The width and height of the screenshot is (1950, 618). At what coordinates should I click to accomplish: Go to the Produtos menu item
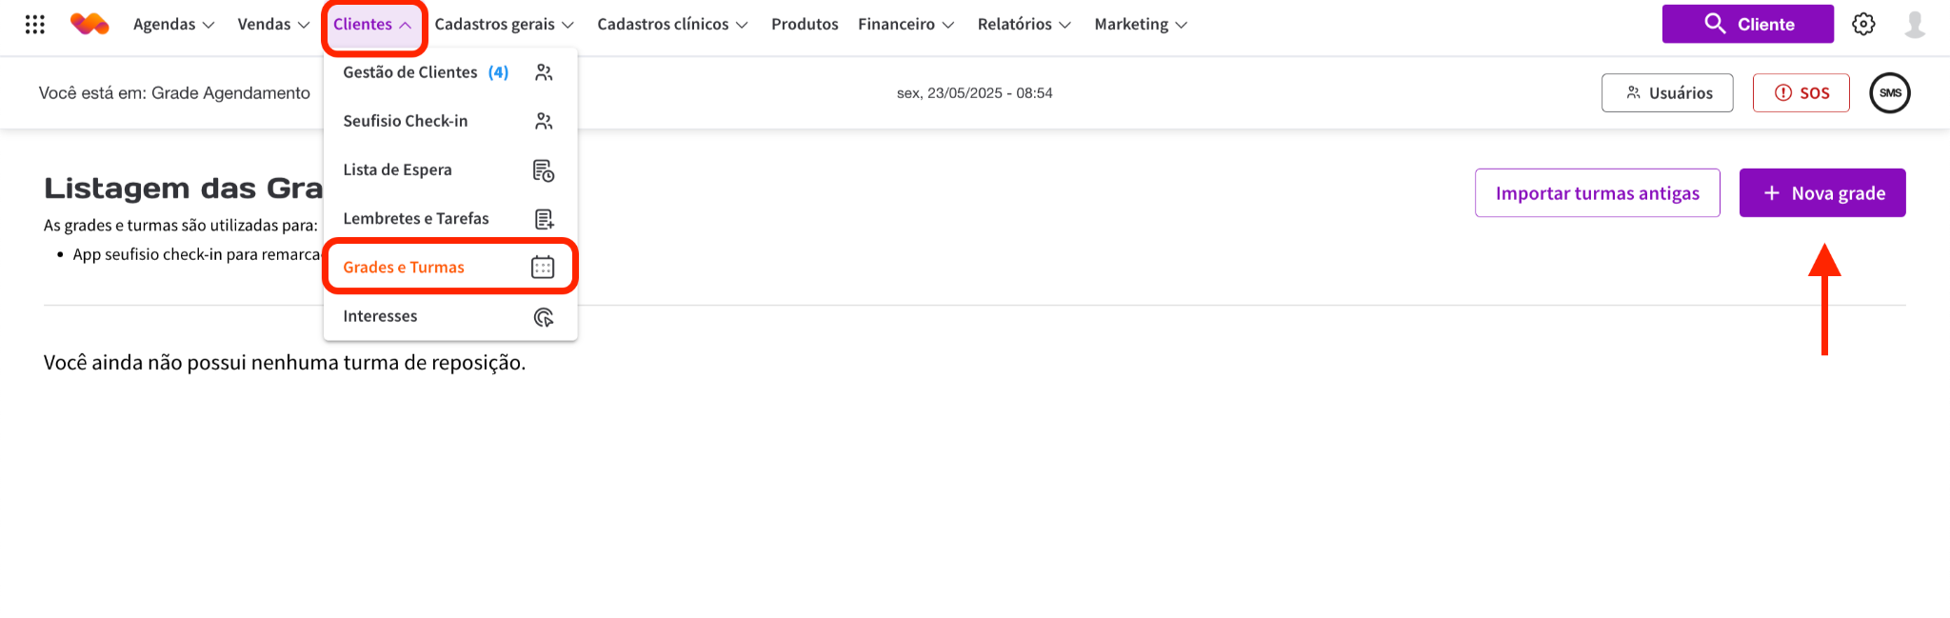click(x=805, y=25)
